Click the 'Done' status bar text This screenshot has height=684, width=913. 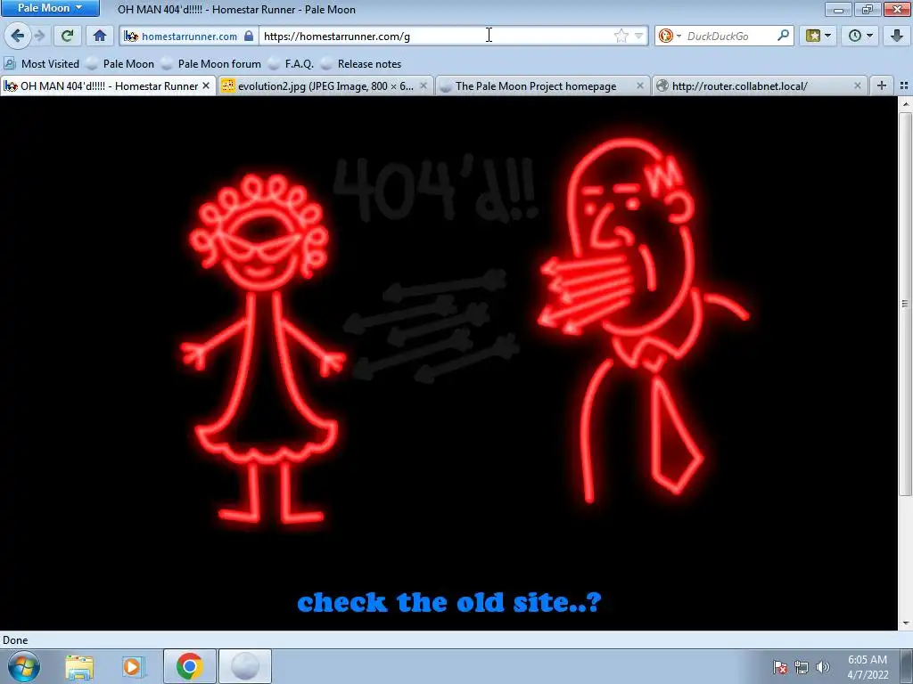coord(15,640)
